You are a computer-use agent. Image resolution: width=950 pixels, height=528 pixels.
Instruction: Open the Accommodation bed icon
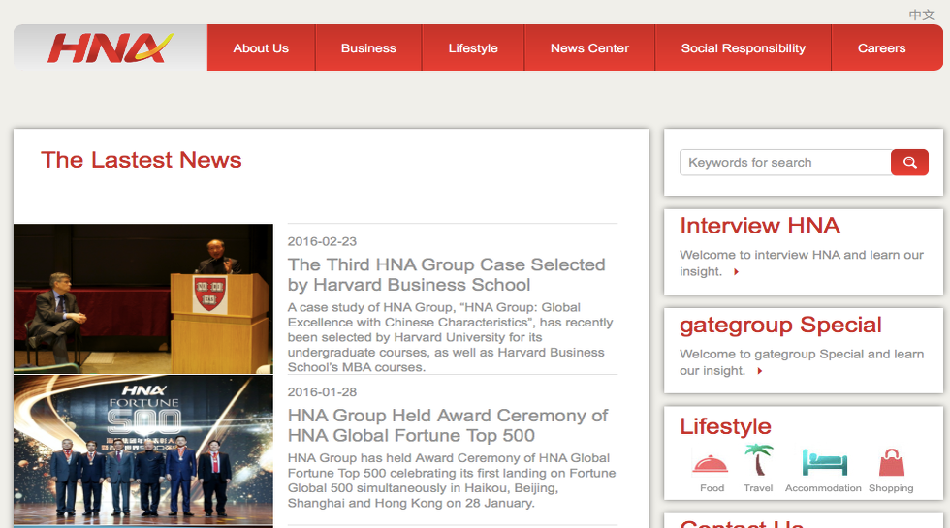[823, 462]
